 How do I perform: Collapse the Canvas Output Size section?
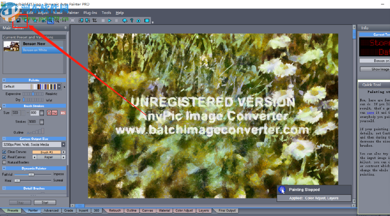click(x=4, y=138)
